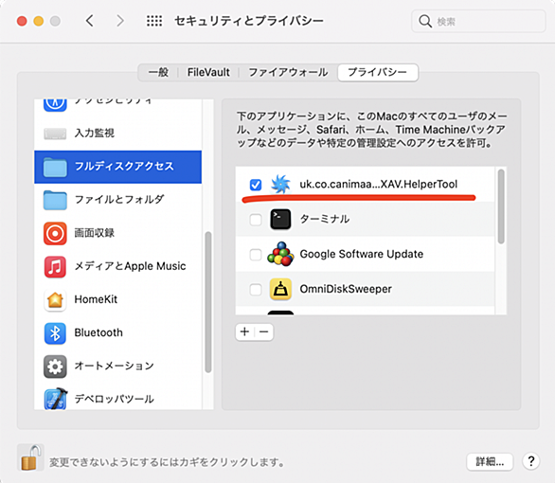Select 画面収録 record icon
This screenshot has width=555, height=483.
tap(55, 233)
